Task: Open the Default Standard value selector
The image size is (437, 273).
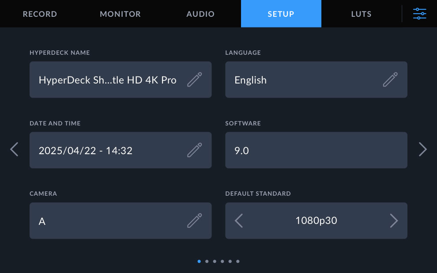Action: click(x=316, y=220)
